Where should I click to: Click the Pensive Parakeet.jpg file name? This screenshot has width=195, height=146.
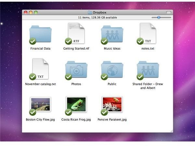[112, 119]
